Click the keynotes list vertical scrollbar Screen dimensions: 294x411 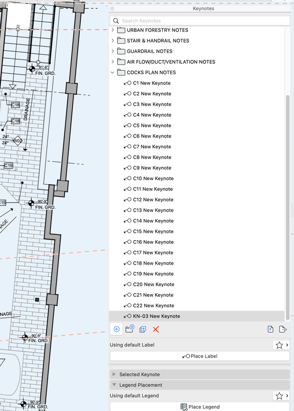click(x=288, y=207)
